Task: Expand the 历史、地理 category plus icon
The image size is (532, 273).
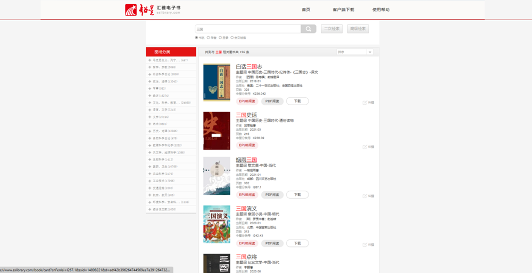Action: (149, 131)
